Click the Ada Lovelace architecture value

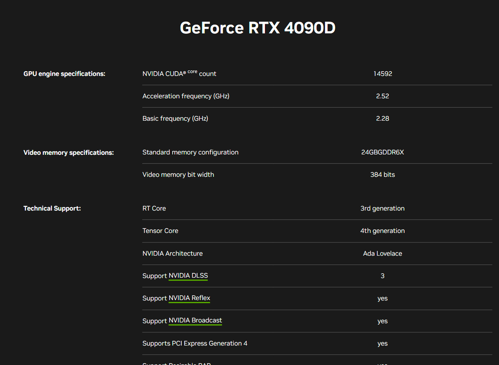click(382, 253)
